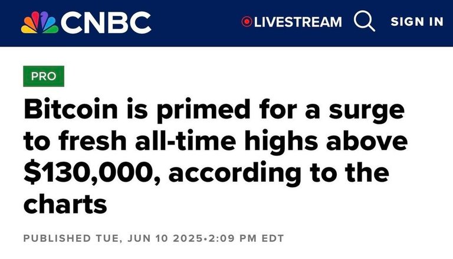Viewport: 453px width, 259px height.
Task: Click the empty navy header bar area
Action: coord(196,22)
